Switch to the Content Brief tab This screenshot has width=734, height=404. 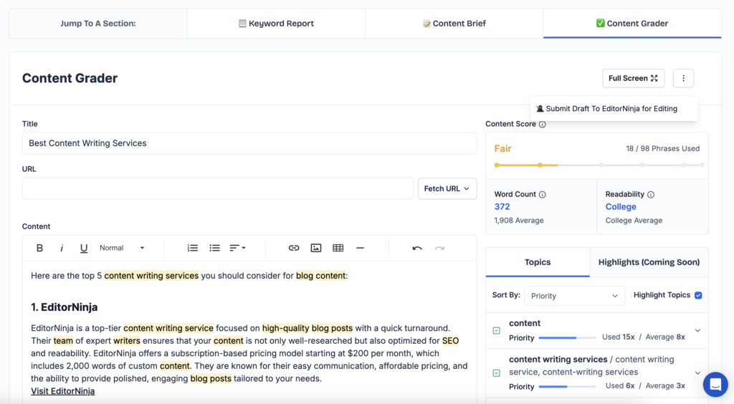pyautogui.click(x=454, y=24)
